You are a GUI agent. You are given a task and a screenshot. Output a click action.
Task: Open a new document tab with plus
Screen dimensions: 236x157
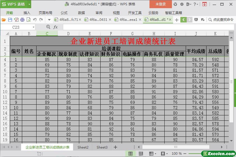pos(176,20)
